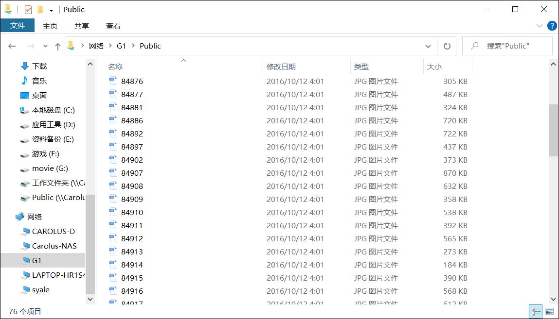Open the blue Help question icon

(x=552, y=26)
